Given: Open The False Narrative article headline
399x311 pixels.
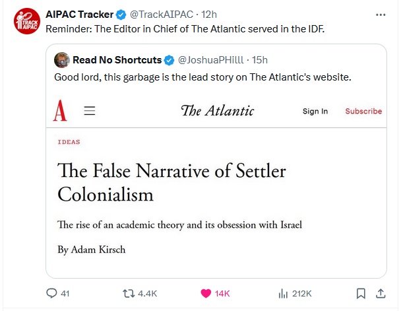Looking at the screenshot, I should 171,183.
